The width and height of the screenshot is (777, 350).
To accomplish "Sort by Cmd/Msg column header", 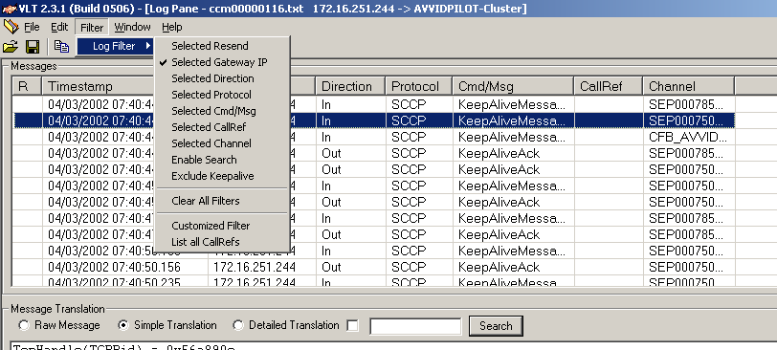I will click(513, 86).
